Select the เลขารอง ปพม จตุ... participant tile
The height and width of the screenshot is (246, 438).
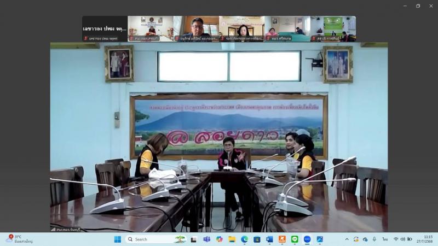pos(105,29)
